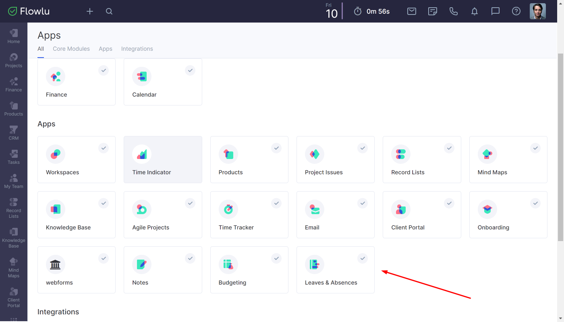Open the notifications bell
This screenshot has height=322, width=564.
pos(475,11)
